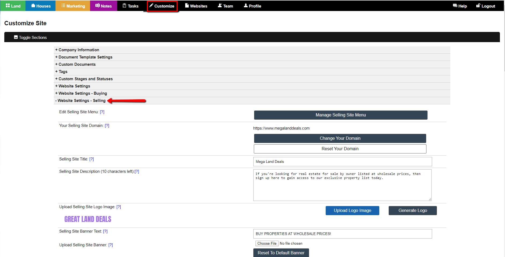505x257 pixels.
Task: Open the Land tab
Action: (13, 6)
